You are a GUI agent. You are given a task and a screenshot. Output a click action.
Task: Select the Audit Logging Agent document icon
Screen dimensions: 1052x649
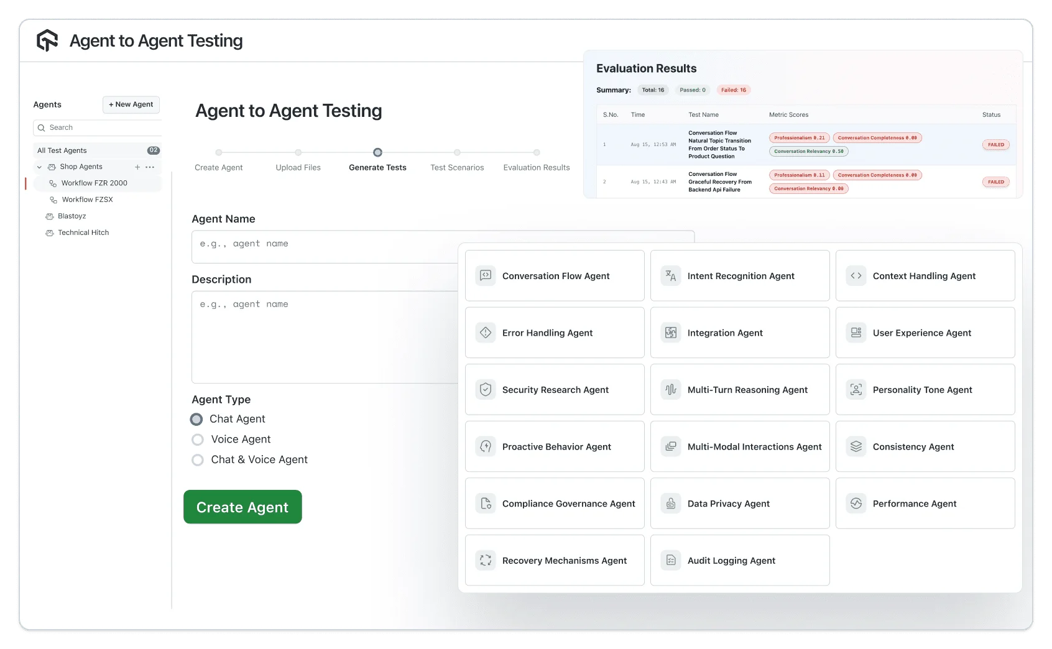click(670, 560)
